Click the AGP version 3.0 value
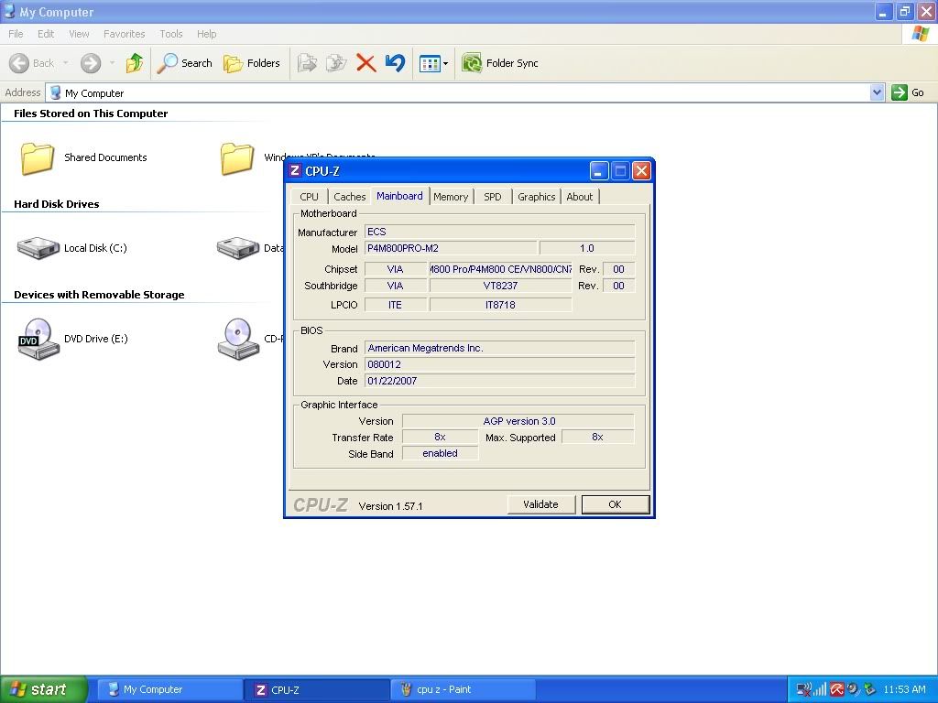 point(518,421)
